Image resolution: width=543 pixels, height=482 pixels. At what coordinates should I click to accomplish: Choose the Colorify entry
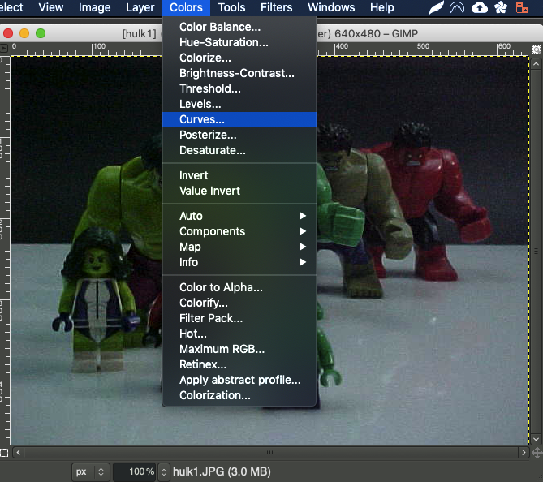(x=239, y=303)
